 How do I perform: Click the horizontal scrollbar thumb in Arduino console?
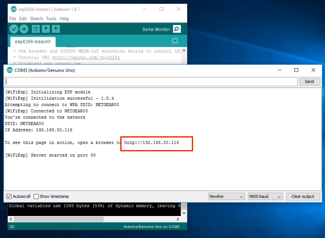pos(59,219)
